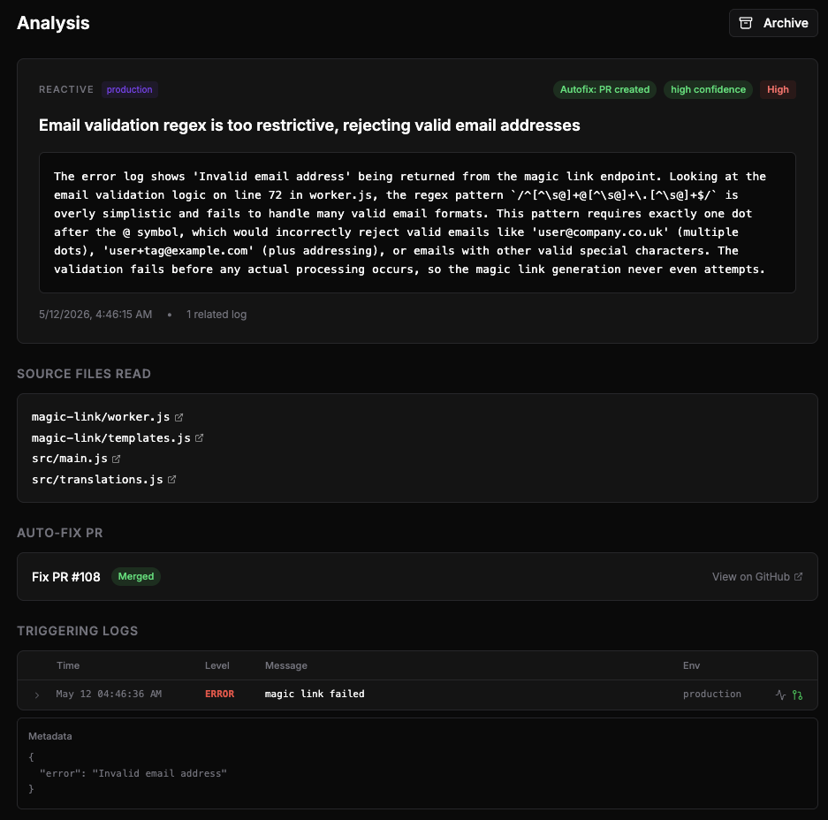
Task: Click the Analysis page title
Action: click(53, 23)
